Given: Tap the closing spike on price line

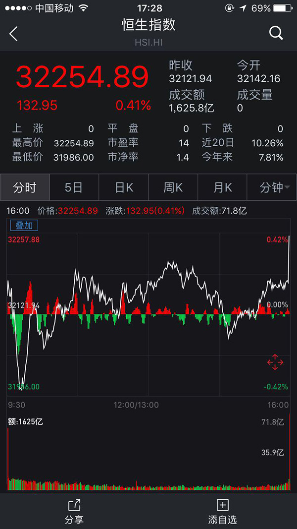Looking at the screenshot, I should (289, 258).
